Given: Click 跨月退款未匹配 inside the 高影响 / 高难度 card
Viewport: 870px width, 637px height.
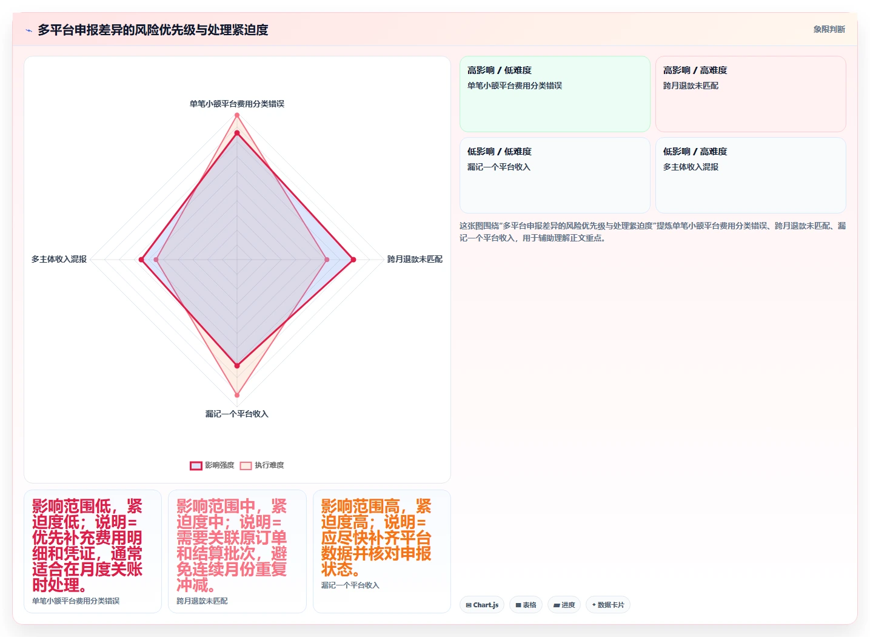Looking at the screenshot, I should point(691,86).
